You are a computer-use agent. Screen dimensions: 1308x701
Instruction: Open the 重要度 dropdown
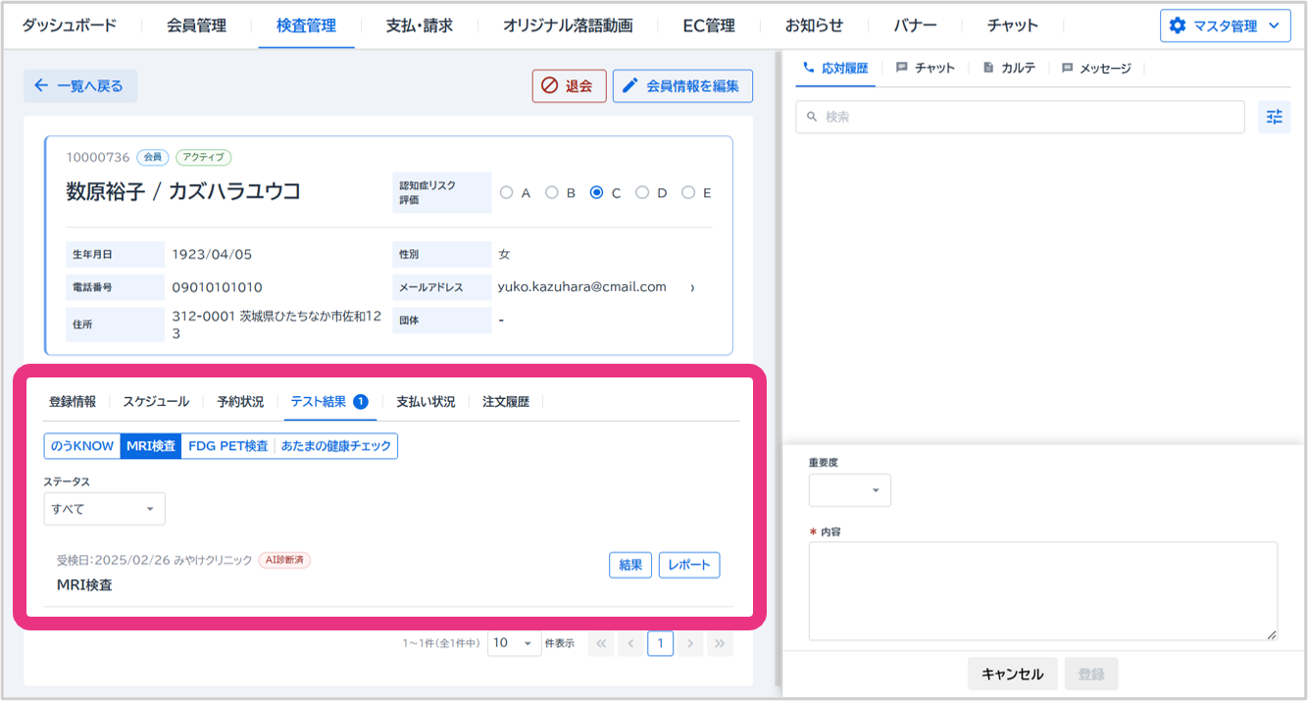(x=849, y=490)
